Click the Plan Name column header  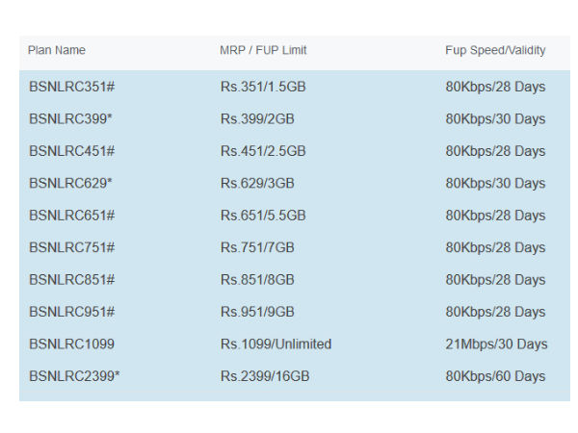(x=57, y=50)
